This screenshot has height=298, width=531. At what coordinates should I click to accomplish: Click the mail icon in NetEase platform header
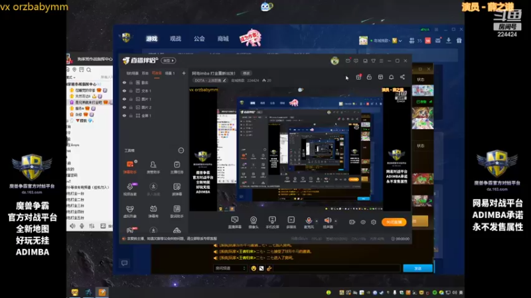[x=438, y=40]
